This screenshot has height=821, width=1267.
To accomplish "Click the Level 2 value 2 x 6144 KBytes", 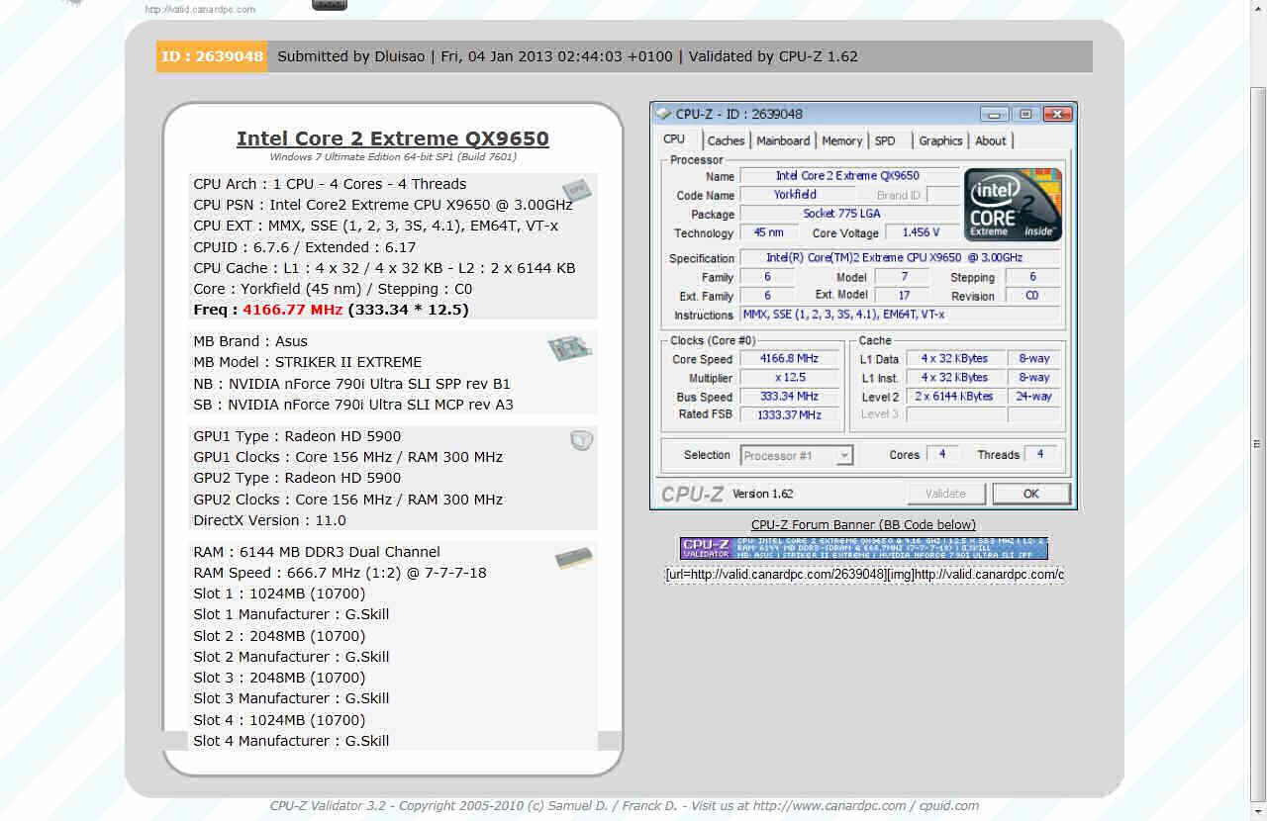I will (x=954, y=397).
